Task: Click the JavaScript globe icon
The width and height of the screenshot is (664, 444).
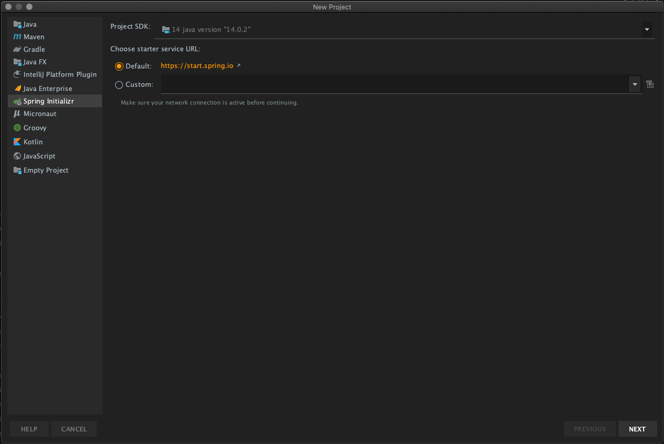Action: click(17, 156)
